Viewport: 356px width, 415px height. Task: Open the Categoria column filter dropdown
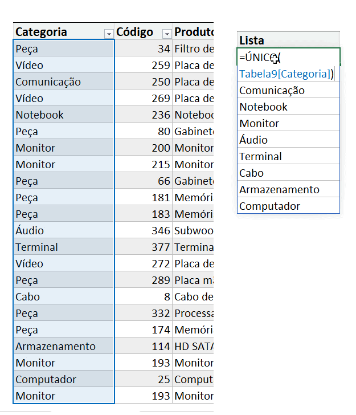pos(109,34)
